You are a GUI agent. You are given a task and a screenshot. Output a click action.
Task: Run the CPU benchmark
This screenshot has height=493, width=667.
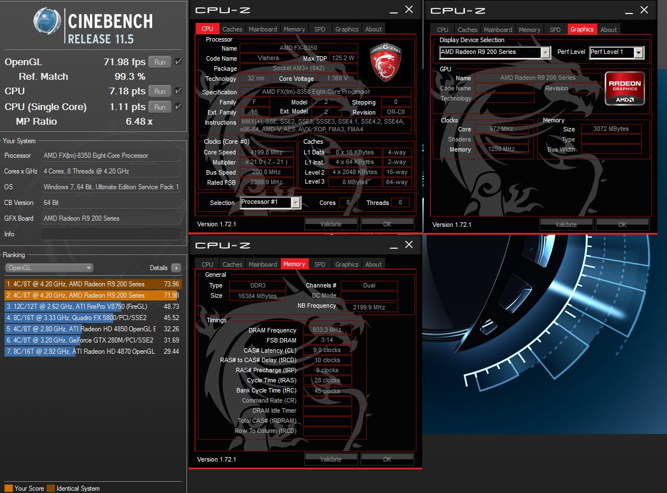click(160, 91)
